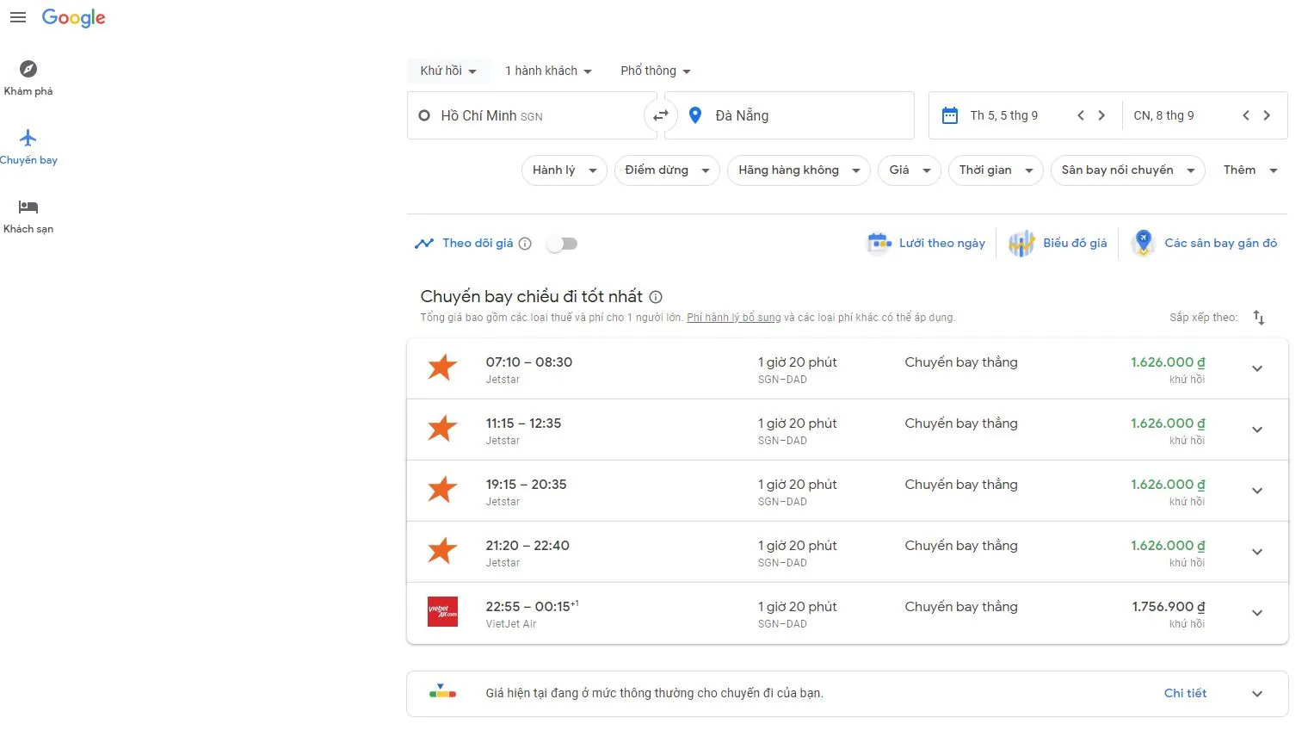
Task: Go to next return day
Action: pyautogui.click(x=1267, y=115)
